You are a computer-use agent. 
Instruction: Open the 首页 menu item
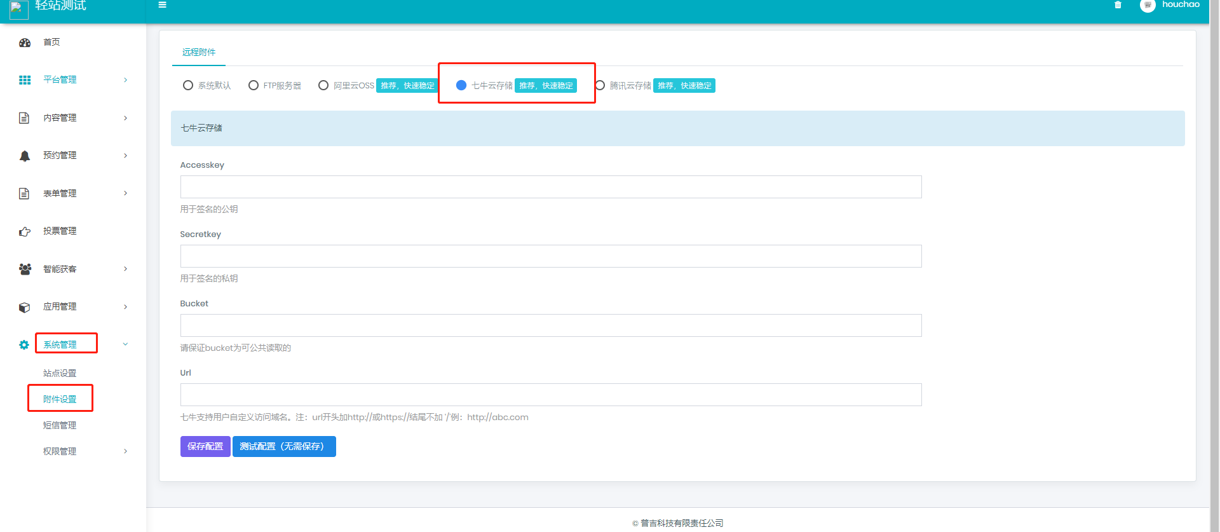pyautogui.click(x=51, y=42)
